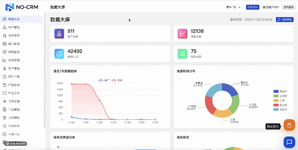Open 任务管理 from the sidebar
The width and height of the screenshot is (298, 150).
pyautogui.click(x=21, y=126)
